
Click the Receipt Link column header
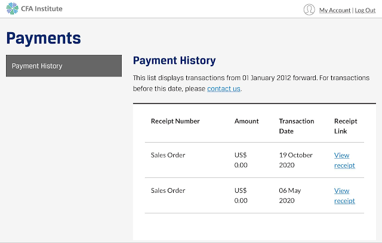pyautogui.click(x=346, y=126)
